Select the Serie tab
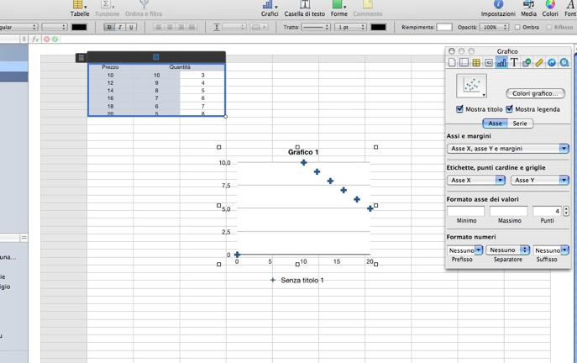The image size is (577, 363). click(x=520, y=124)
